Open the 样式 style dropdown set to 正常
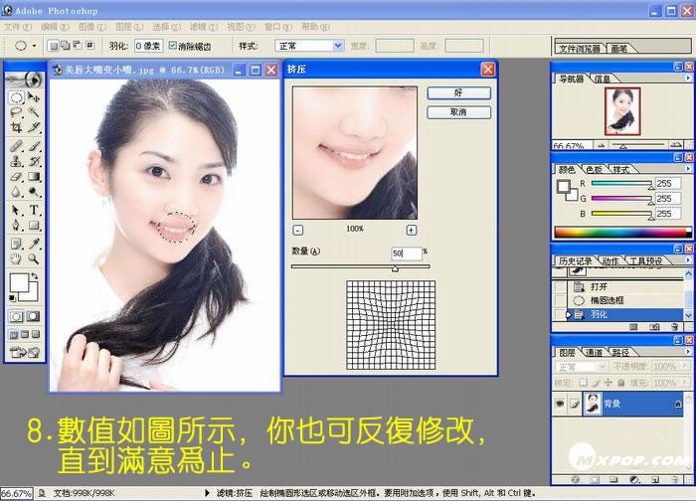Viewport: 696px width, 501px height. coord(309,46)
